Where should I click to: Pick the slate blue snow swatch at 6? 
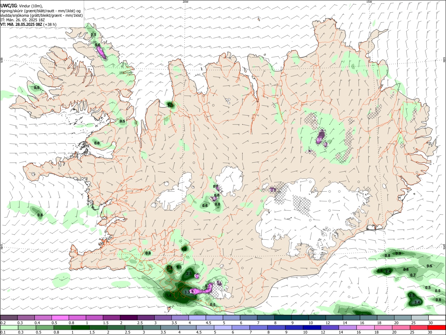[248, 318]
